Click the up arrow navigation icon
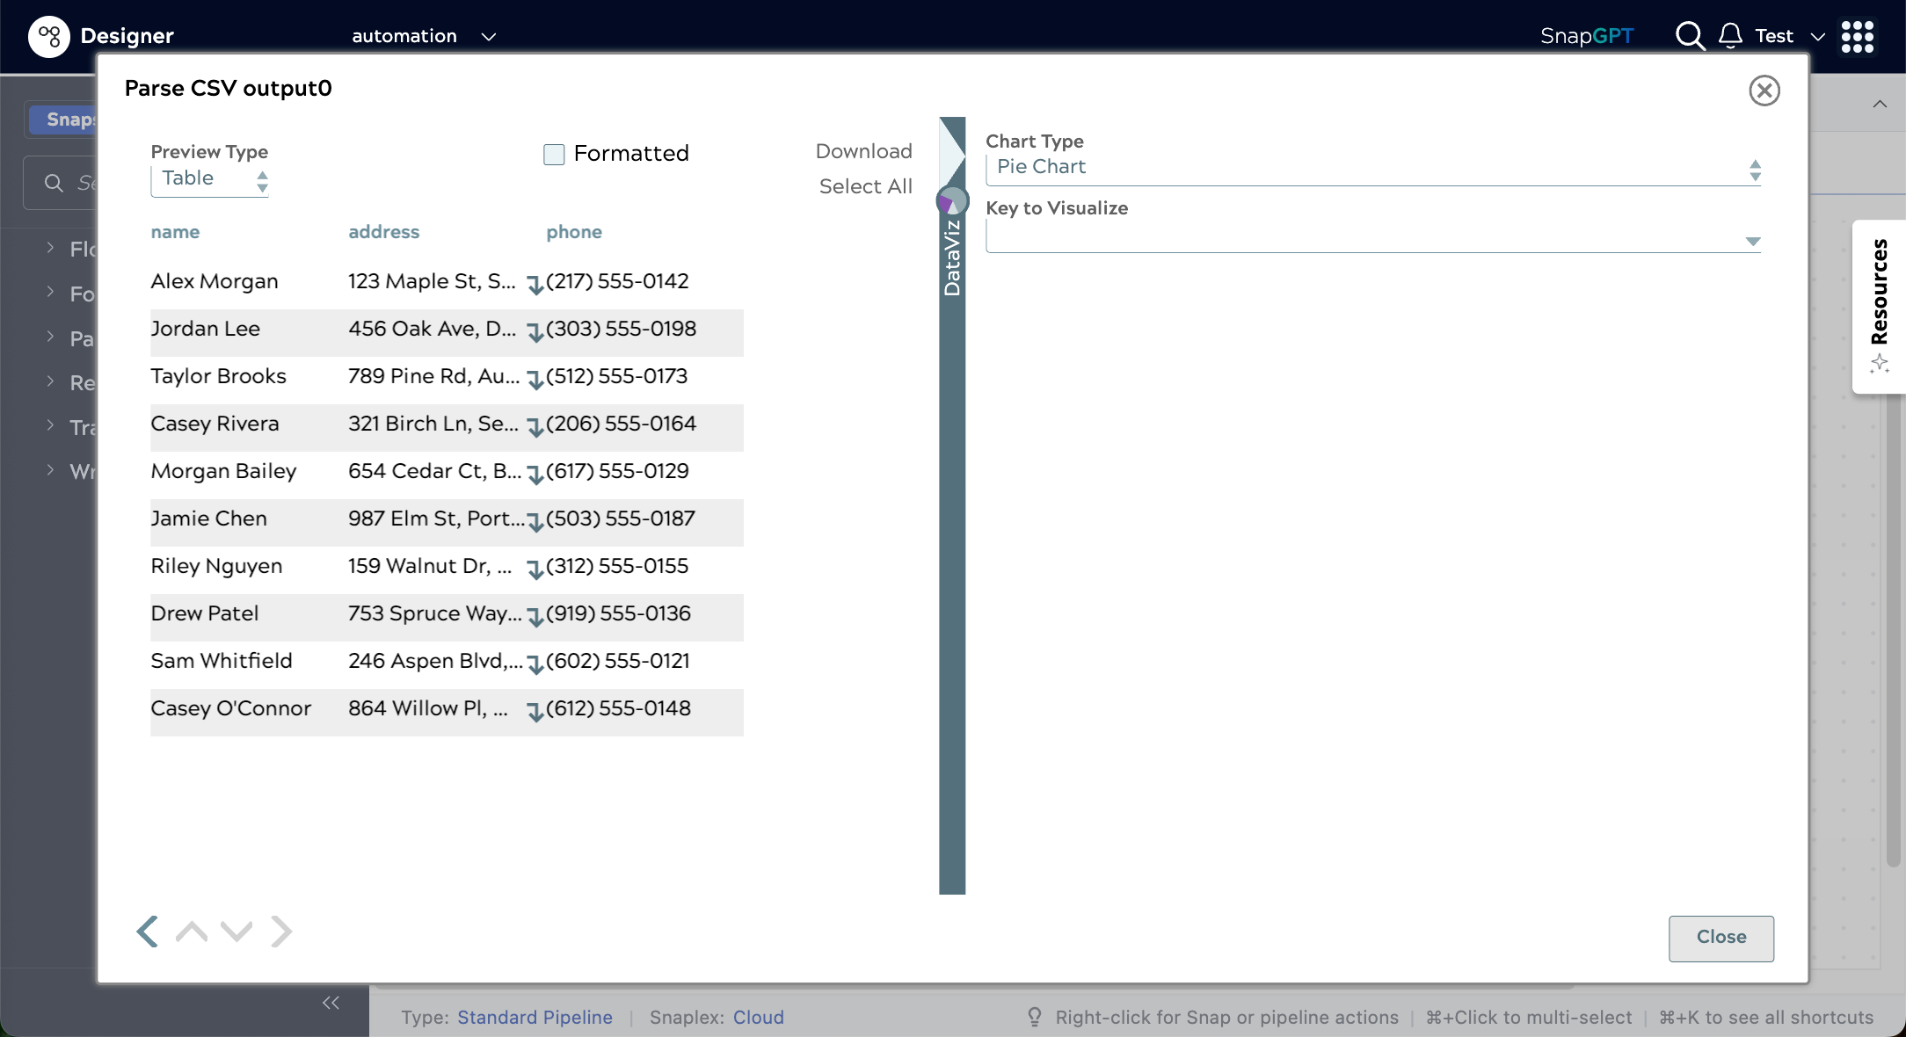This screenshot has width=1906, height=1037. click(x=192, y=932)
